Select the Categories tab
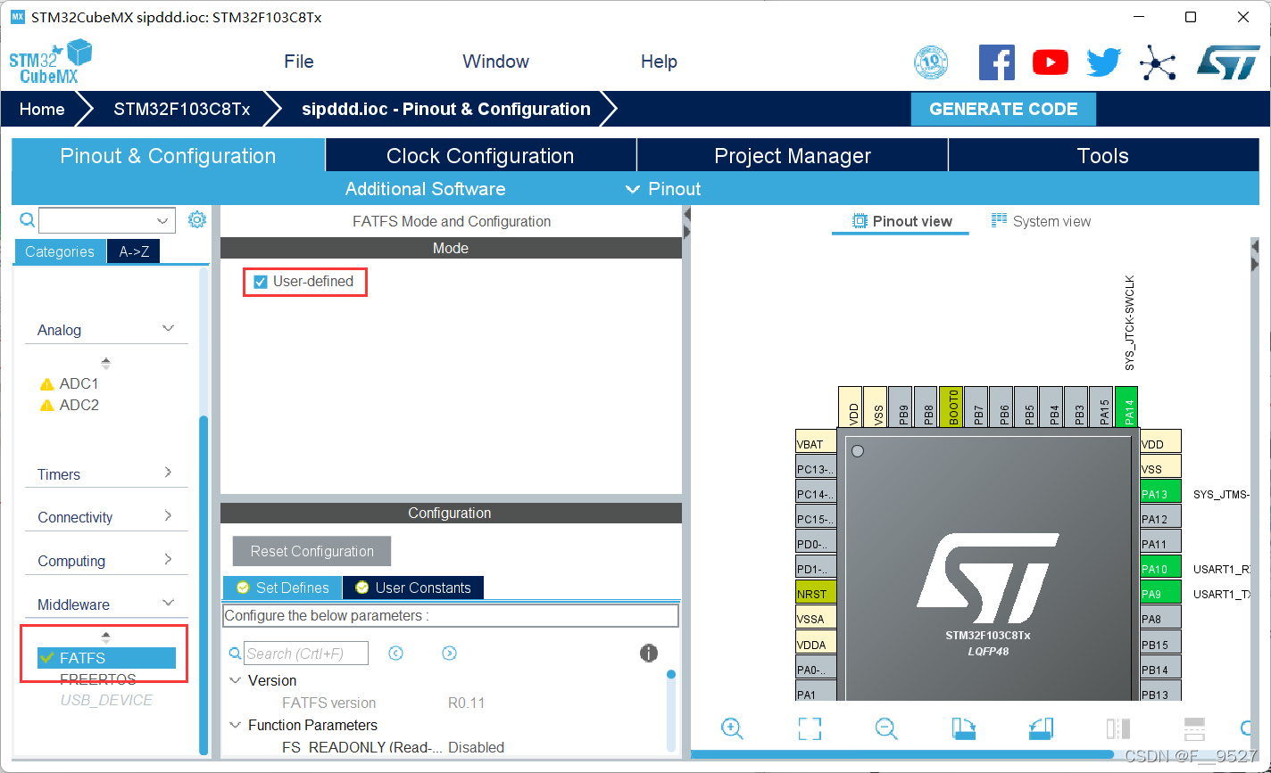Viewport: 1271px width, 773px height. coord(60,251)
